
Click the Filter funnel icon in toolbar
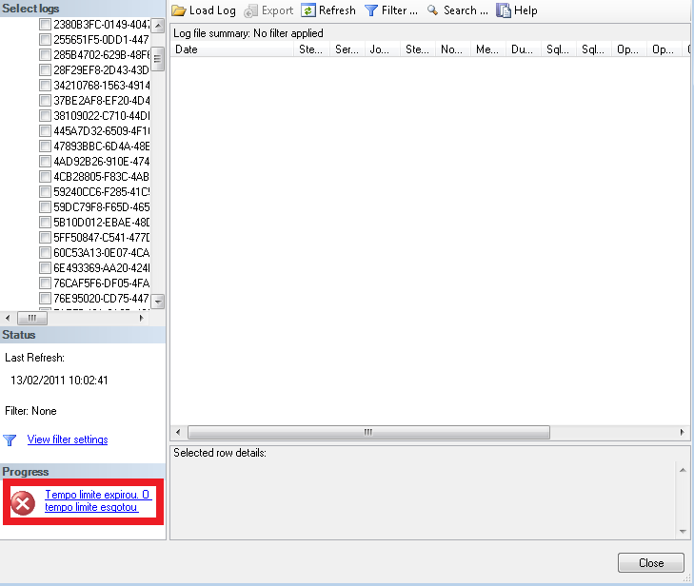coord(371,10)
